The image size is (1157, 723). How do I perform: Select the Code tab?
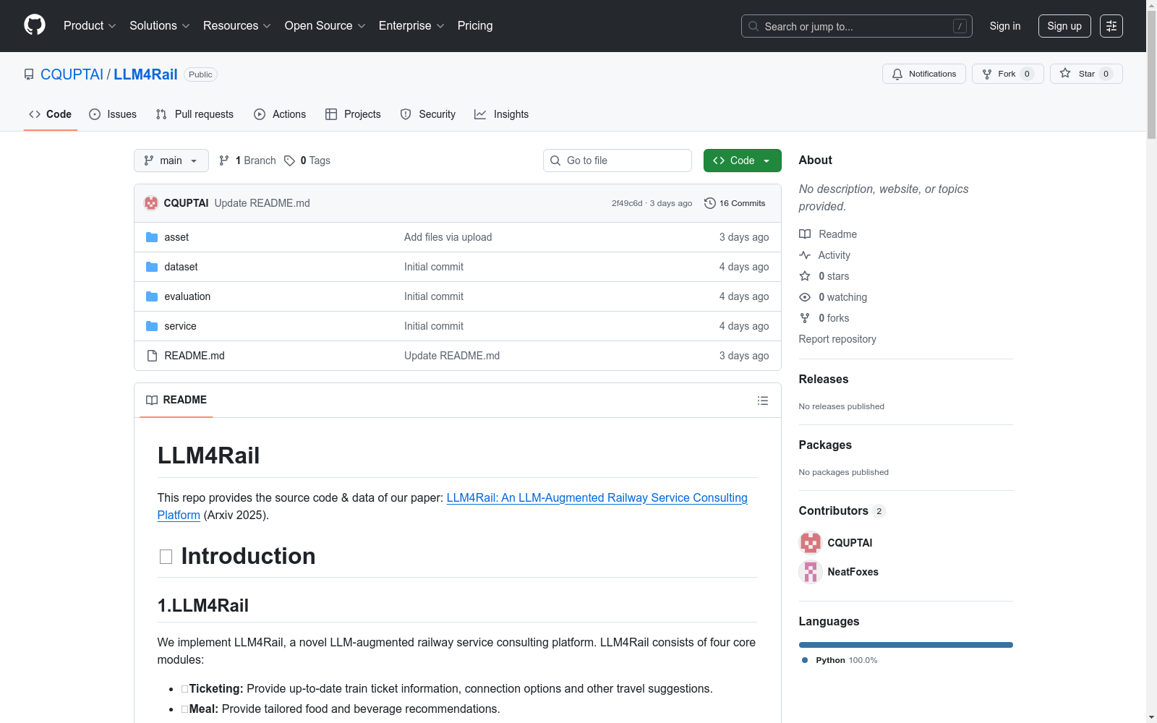click(x=51, y=114)
